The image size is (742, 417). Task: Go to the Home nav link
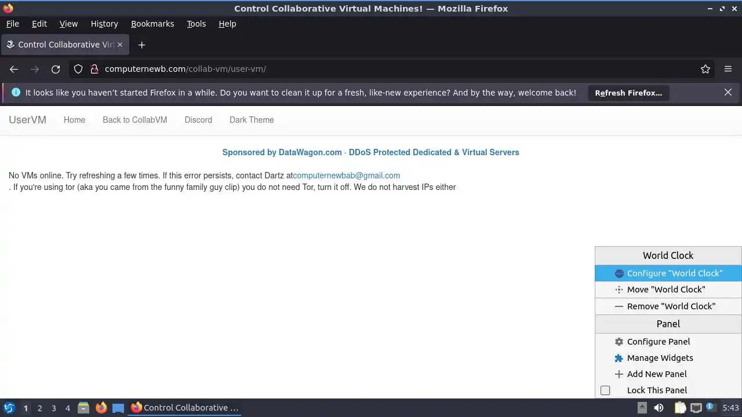coord(74,120)
